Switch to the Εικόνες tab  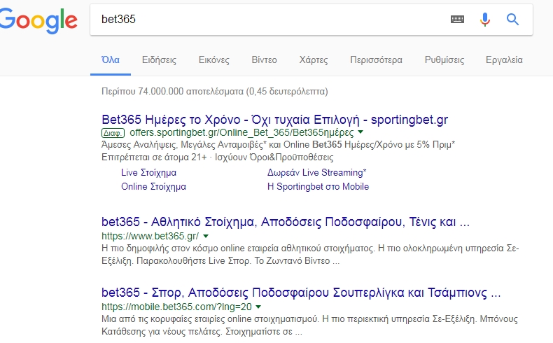pos(214,60)
